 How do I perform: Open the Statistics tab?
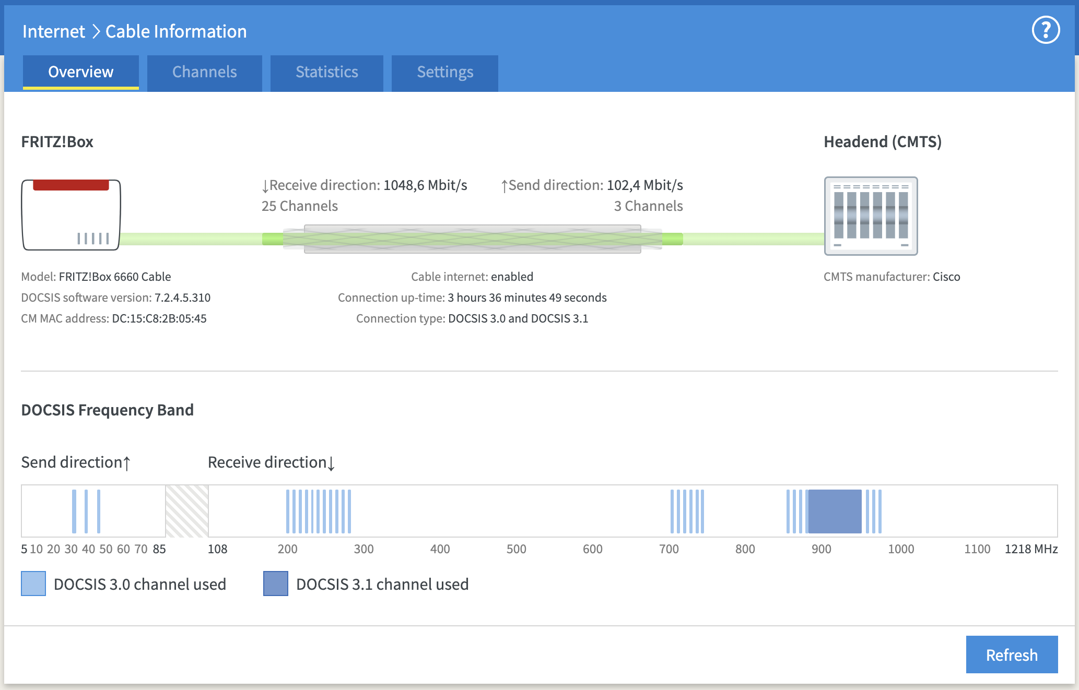click(326, 72)
